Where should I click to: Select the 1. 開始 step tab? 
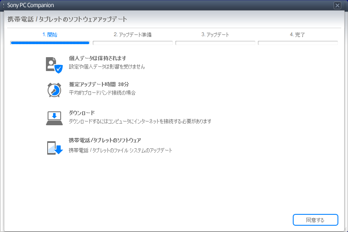(50, 34)
